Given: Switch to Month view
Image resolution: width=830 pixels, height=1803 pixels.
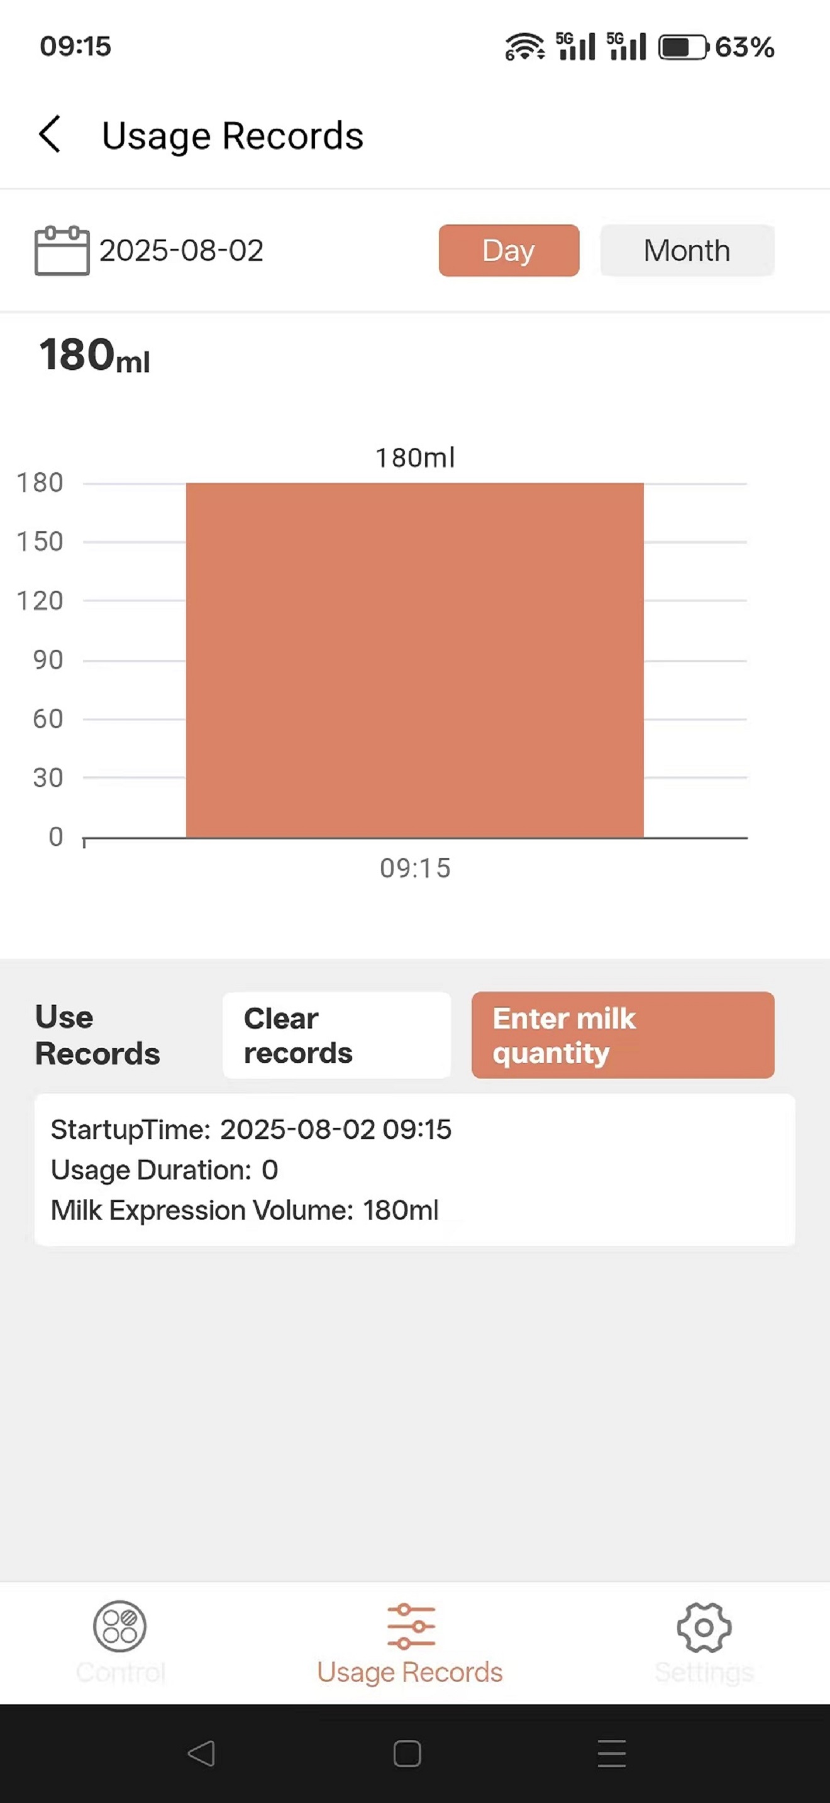Looking at the screenshot, I should pyautogui.click(x=687, y=251).
